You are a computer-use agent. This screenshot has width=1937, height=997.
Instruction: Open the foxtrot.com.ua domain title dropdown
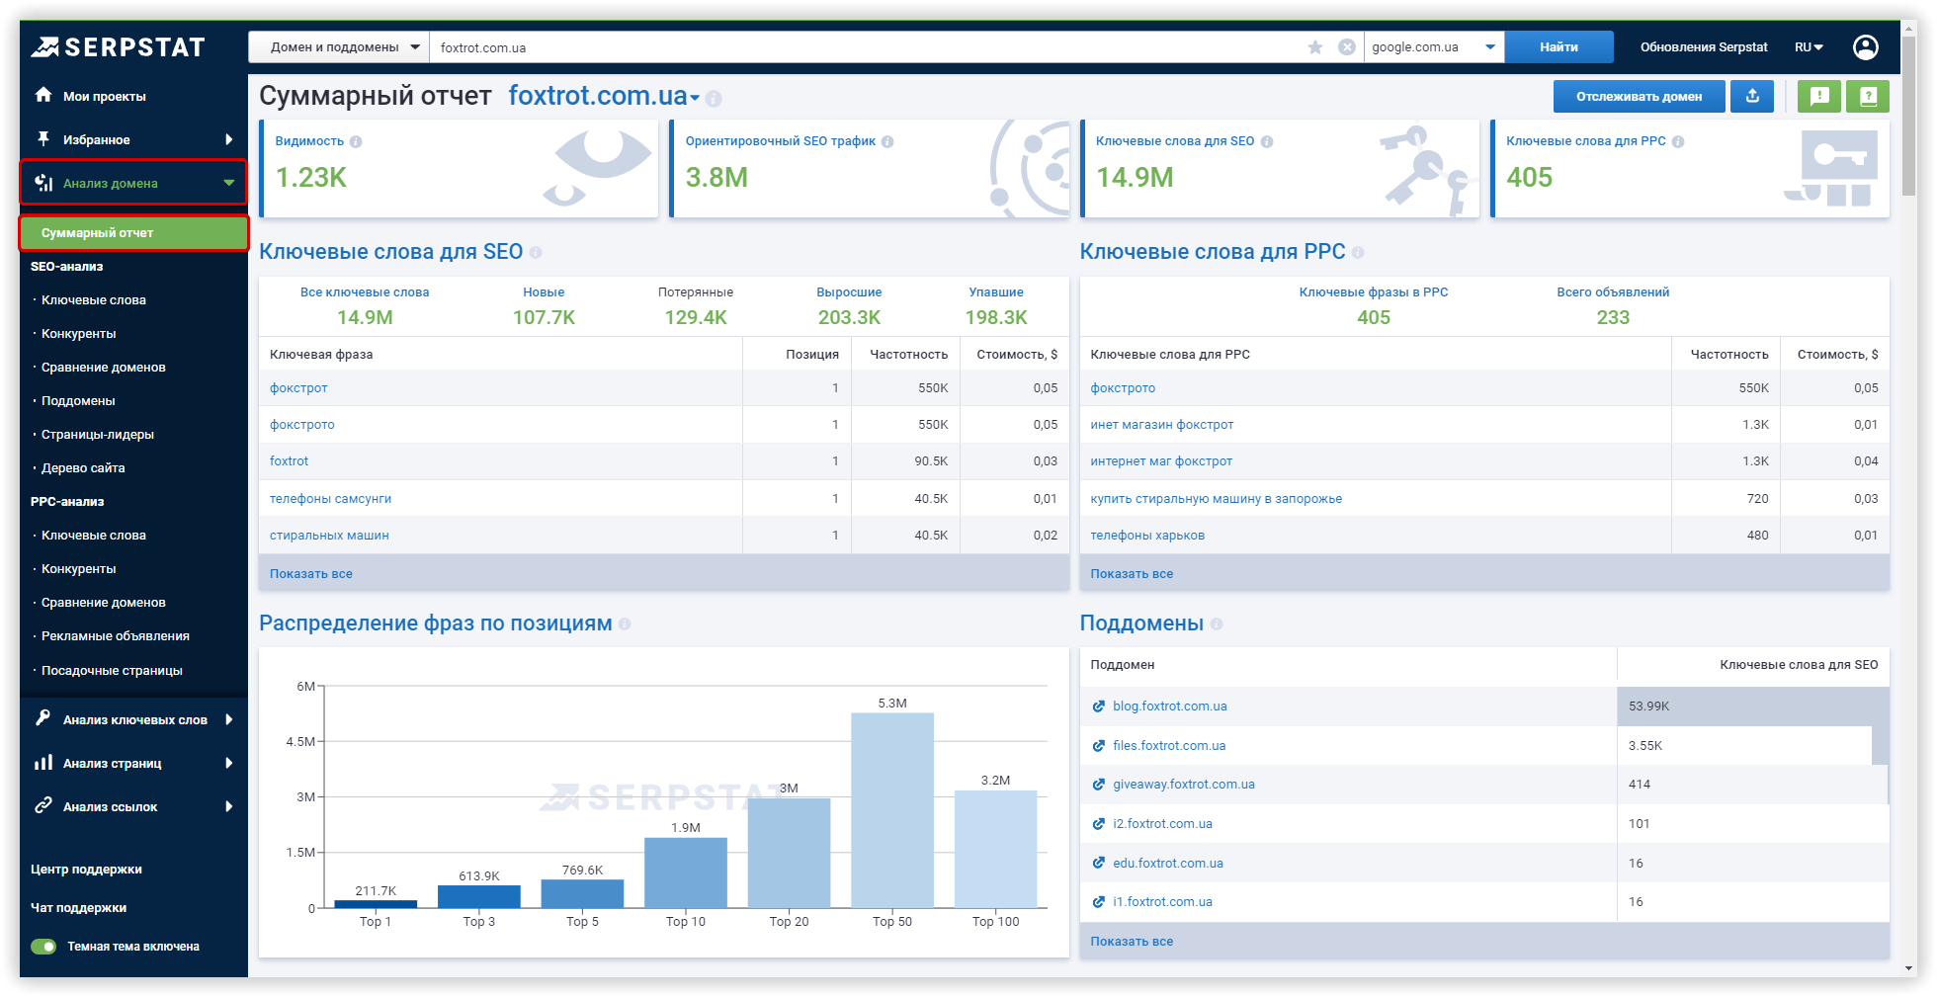(x=695, y=98)
